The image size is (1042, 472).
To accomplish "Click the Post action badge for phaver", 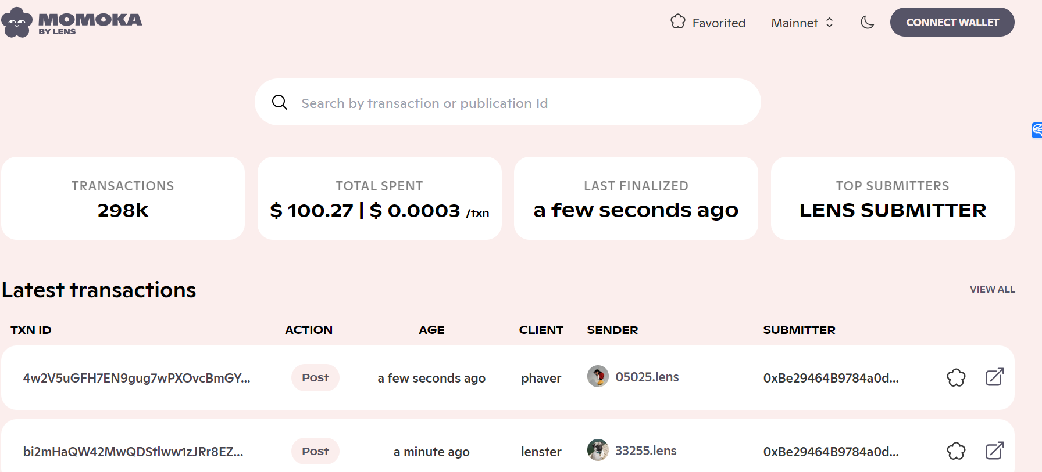I will tap(315, 378).
